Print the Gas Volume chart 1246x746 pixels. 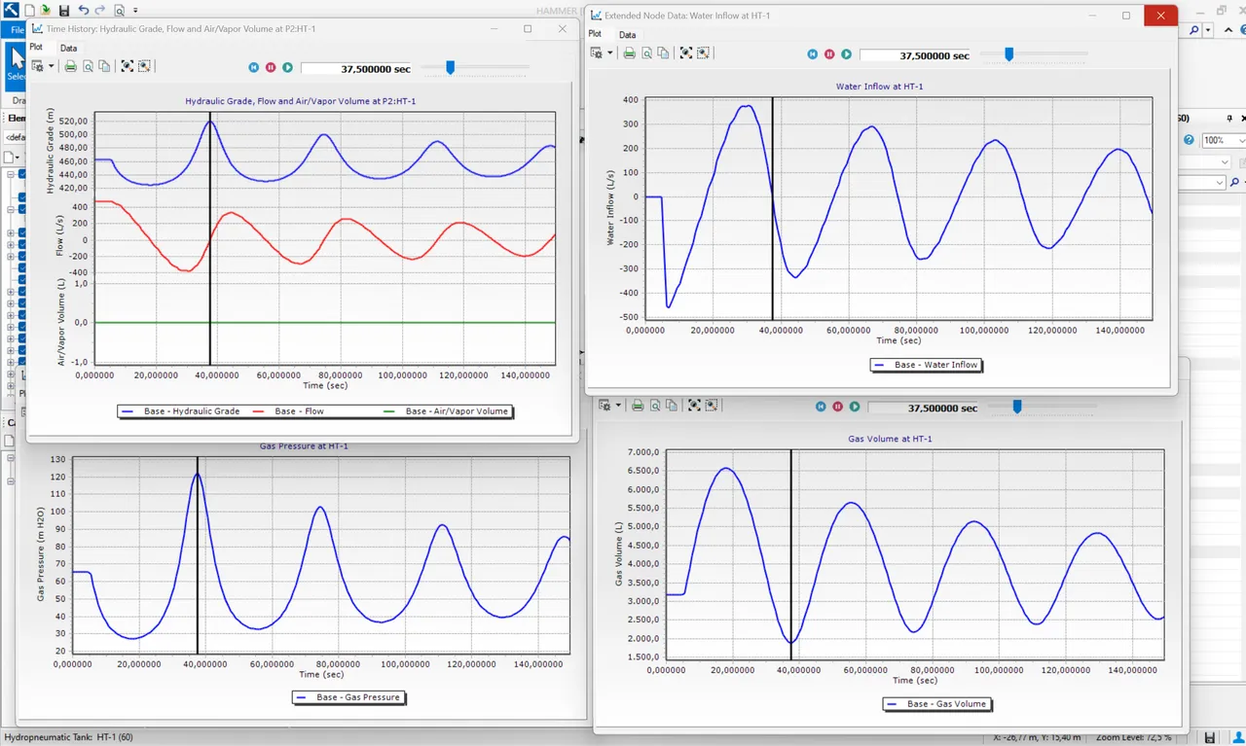pos(638,407)
